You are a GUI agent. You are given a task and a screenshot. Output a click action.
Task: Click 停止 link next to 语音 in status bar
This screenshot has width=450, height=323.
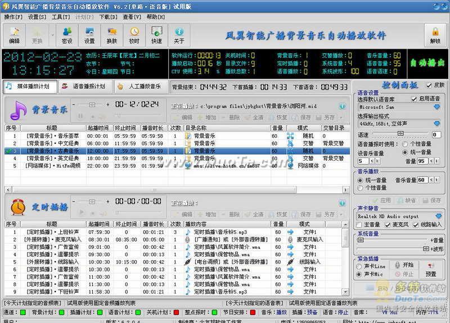click(x=343, y=312)
